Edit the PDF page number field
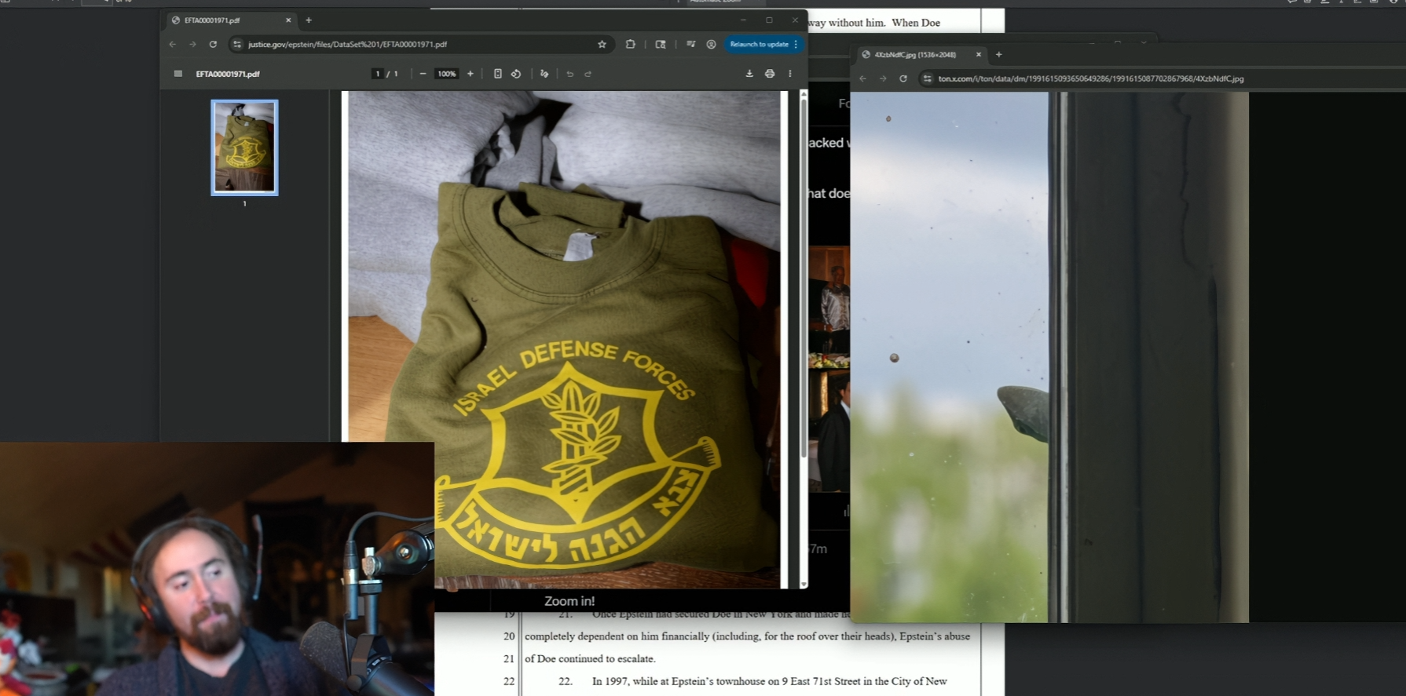The width and height of the screenshot is (1406, 696). [x=378, y=74]
